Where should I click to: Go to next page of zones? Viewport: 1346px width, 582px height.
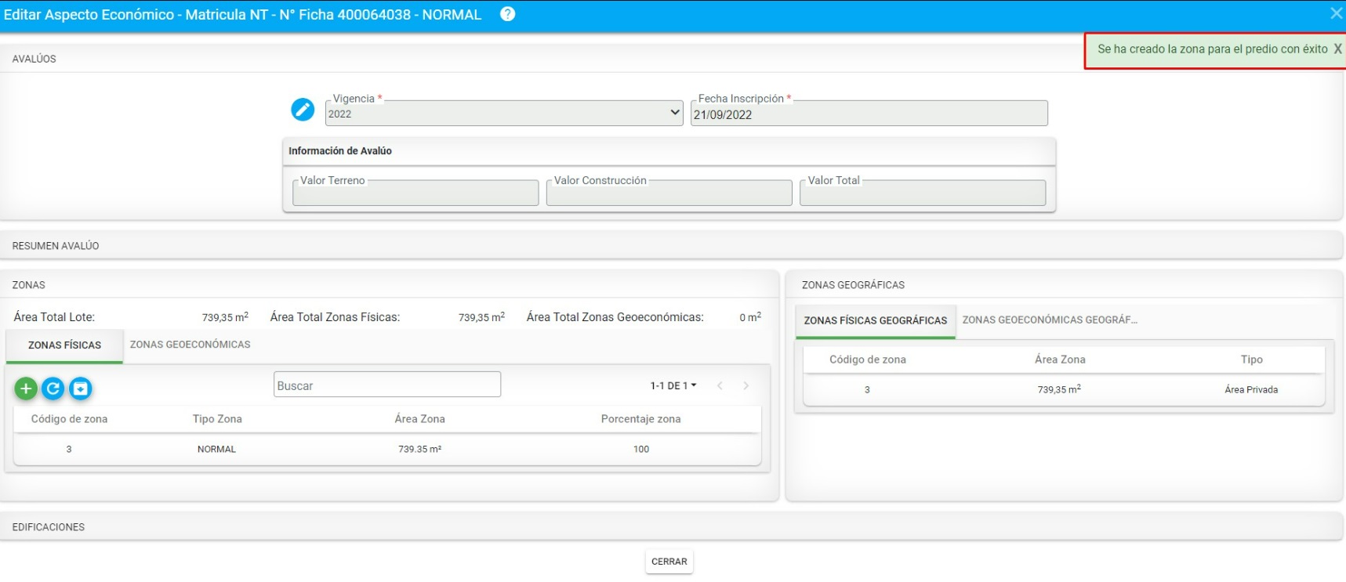746,385
